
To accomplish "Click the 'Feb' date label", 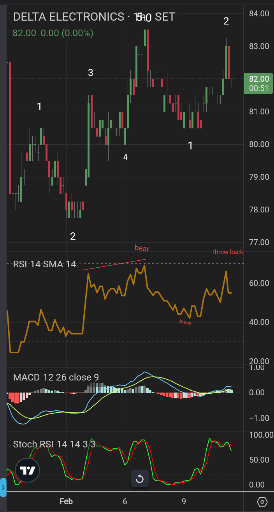I will tap(66, 501).
